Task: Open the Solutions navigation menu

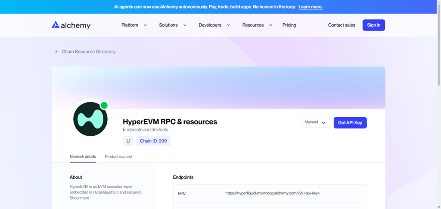Action: click(x=168, y=25)
